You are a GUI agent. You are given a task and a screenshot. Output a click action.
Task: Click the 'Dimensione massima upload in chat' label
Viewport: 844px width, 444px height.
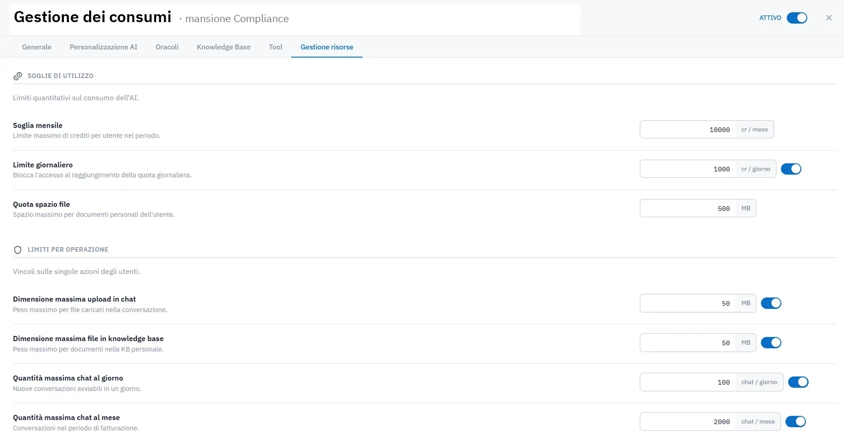[x=74, y=299]
